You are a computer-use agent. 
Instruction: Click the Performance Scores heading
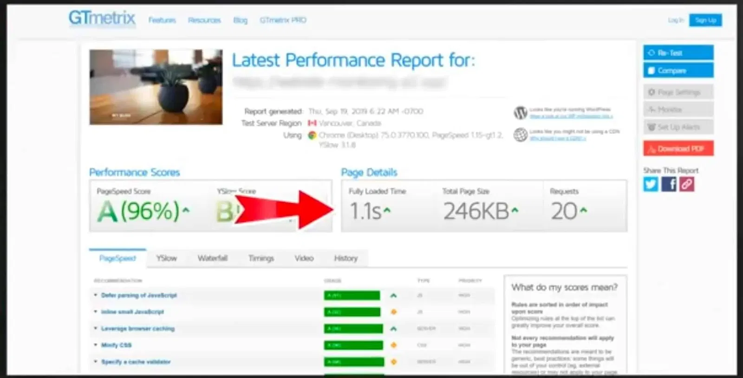(134, 173)
